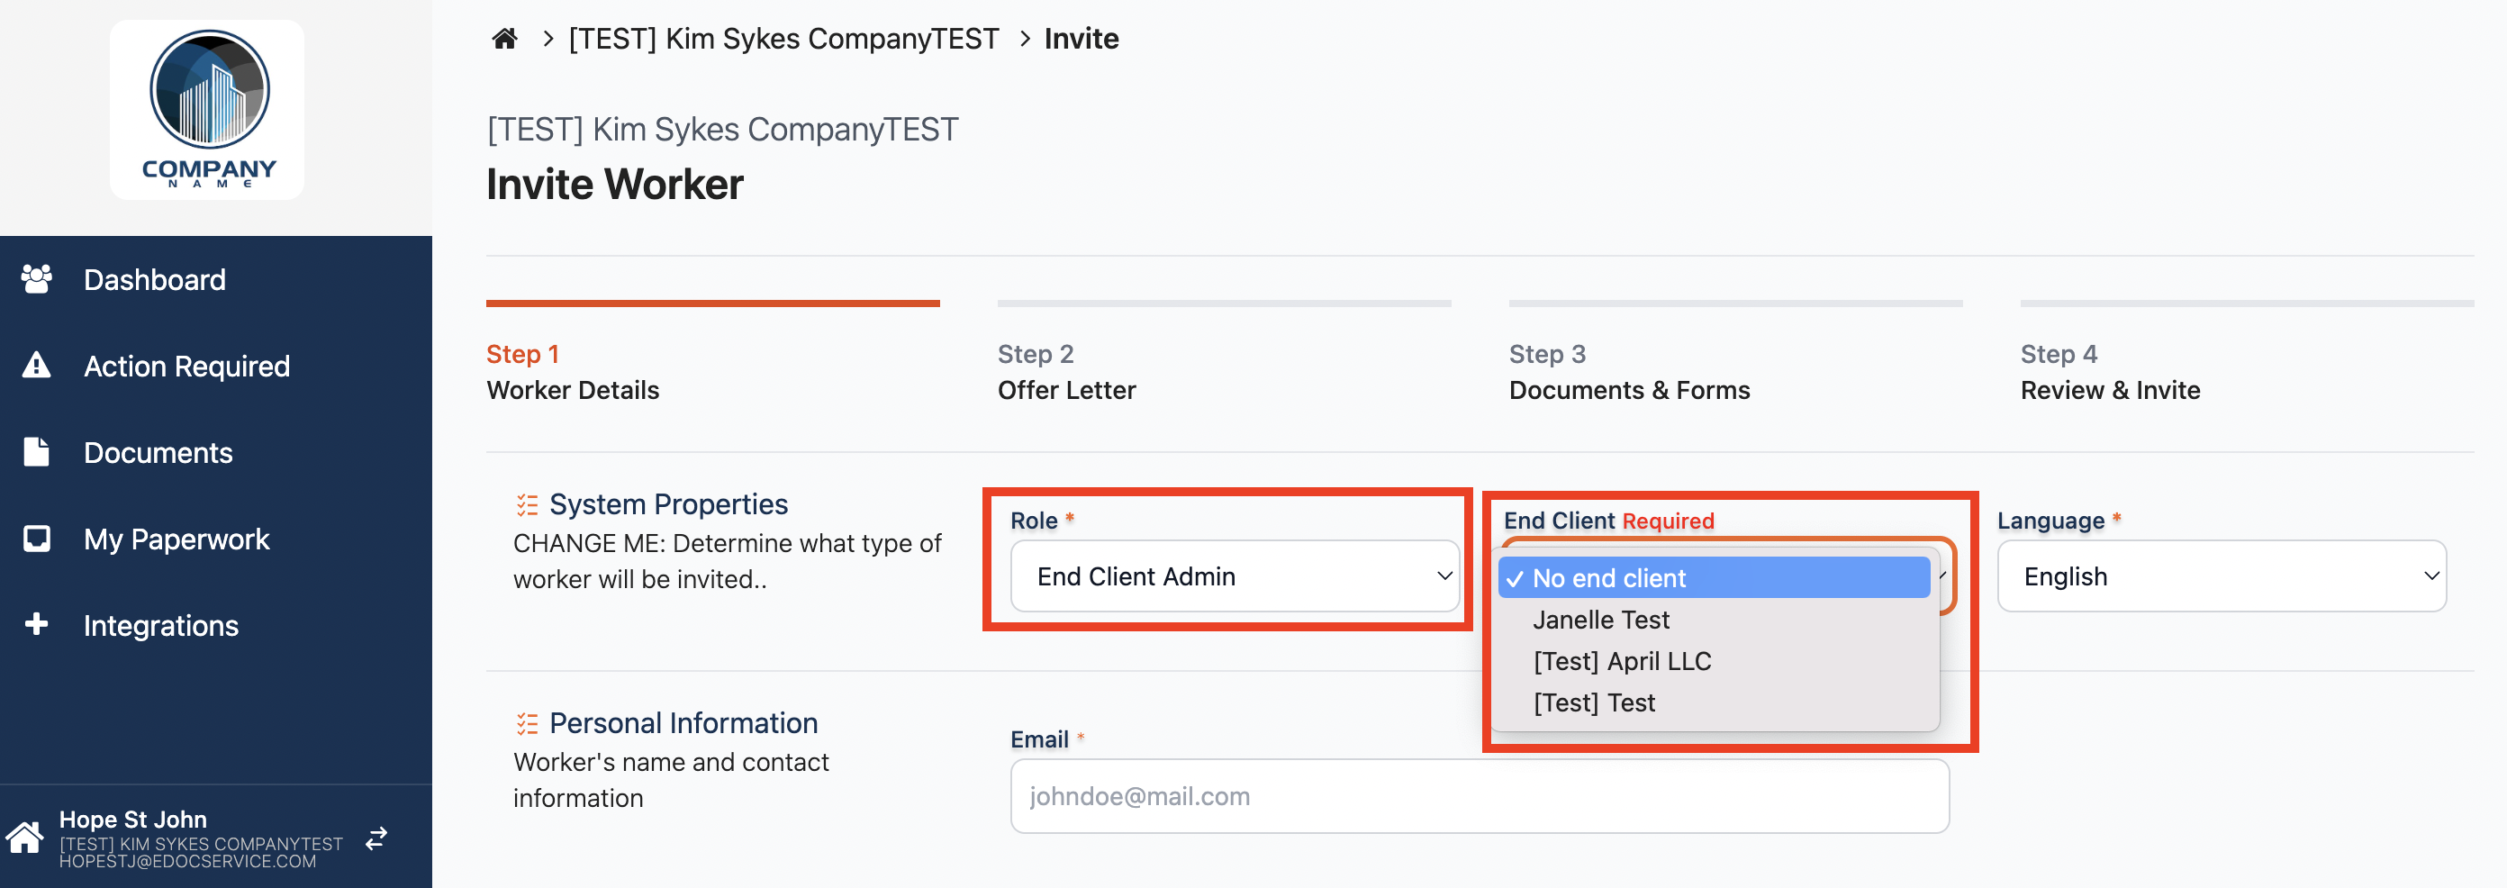Image resolution: width=2507 pixels, height=888 pixels.
Task: Select 'Janelle Test' end client option
Action: tap(1714, 620)
